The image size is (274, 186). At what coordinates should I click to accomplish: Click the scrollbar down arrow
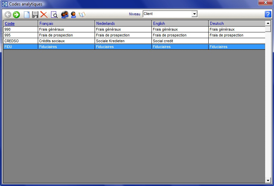click(268, 180)
